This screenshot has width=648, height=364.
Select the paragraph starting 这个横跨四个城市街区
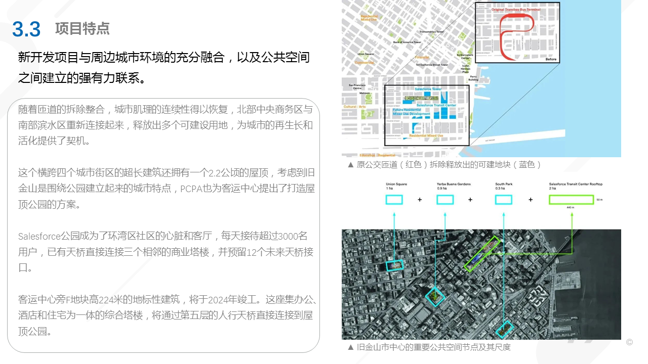tap(167, 189)
